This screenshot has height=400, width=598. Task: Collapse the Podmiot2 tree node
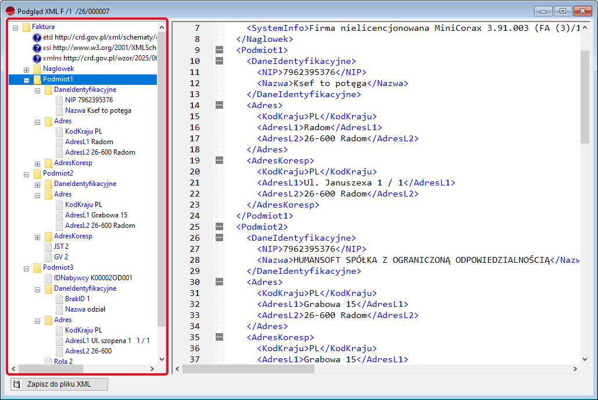point(26,174)
